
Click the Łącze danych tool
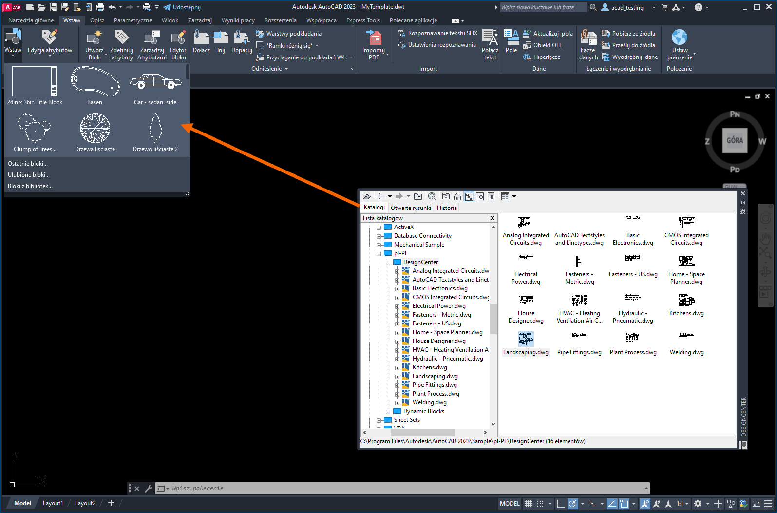click(588, 45)
